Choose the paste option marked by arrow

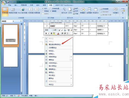tap(59, 45)
